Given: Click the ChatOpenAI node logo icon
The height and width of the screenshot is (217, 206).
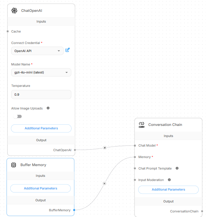Looking at the screenshot, I should point(14,10).
